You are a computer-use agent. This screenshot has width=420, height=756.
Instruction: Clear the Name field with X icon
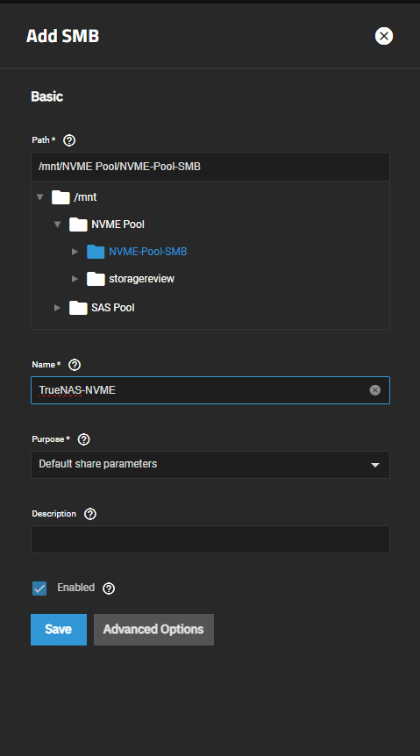(x=375, y=390)
